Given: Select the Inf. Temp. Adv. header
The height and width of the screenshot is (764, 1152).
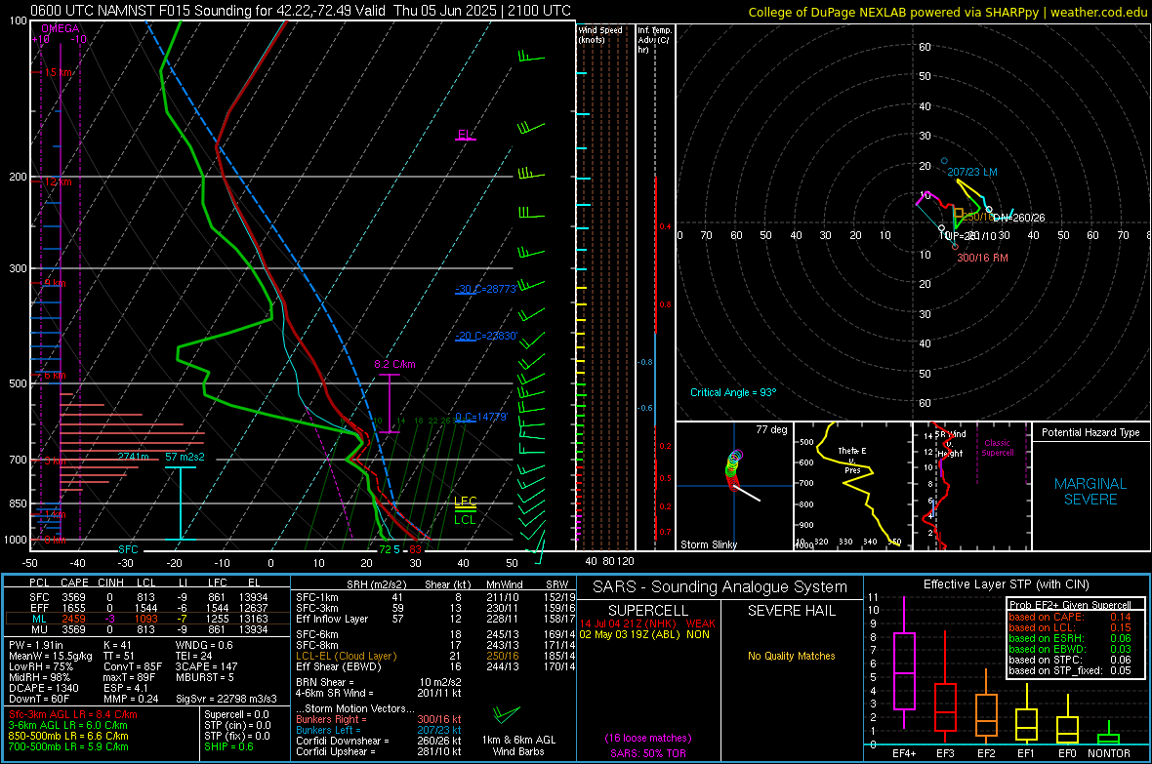Looking at the screenshot, I should (x=654, y=40).
